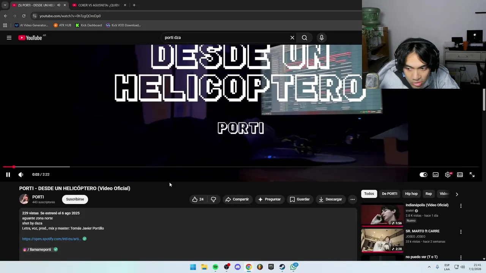
Task: Click JOSEO JOSEO channel name
Action: pos(415,236)
